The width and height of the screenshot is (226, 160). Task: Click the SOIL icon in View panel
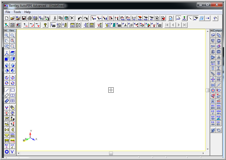point(13,135)
